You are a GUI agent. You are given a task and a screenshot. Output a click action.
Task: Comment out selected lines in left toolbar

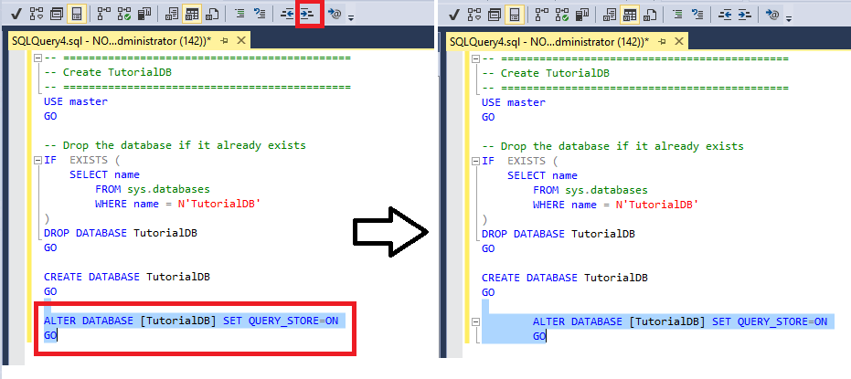pos(239,15)
